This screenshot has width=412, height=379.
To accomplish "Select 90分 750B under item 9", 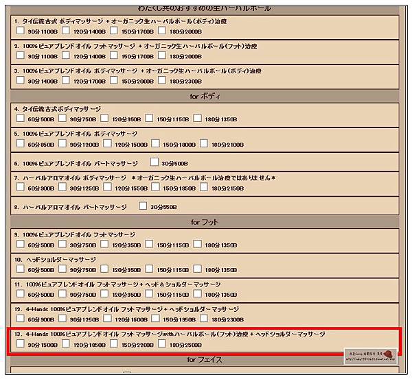I will (62, 244).
